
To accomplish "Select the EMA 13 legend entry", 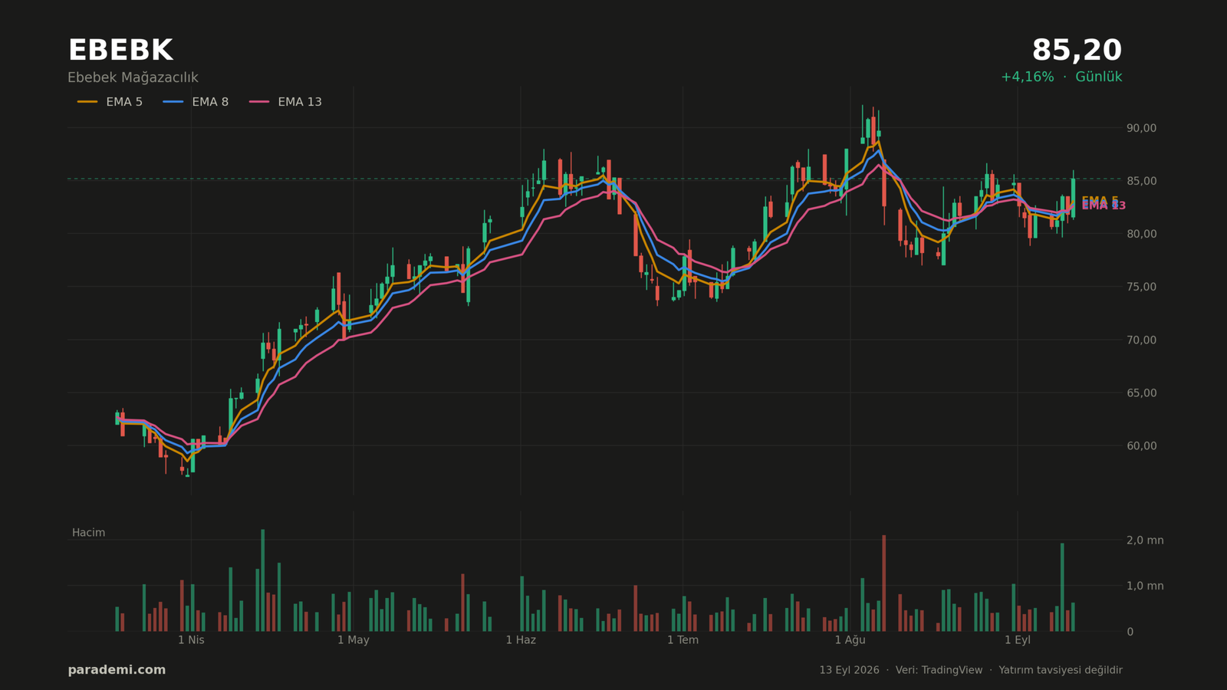I will (285, 102).
